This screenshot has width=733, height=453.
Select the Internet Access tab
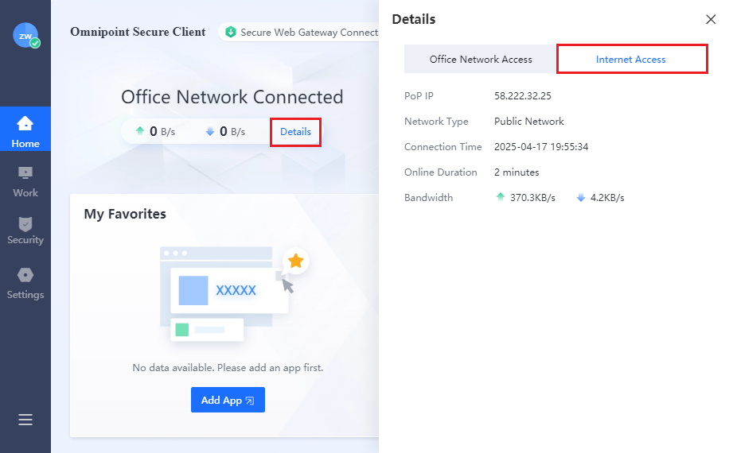630,60
